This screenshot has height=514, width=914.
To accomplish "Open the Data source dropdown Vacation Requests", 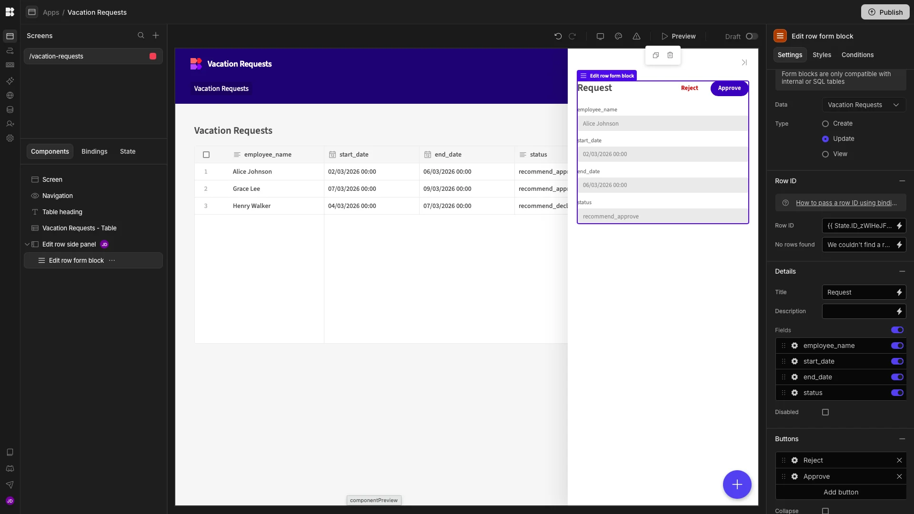I will pyautogui.click(x=864, y=105).
